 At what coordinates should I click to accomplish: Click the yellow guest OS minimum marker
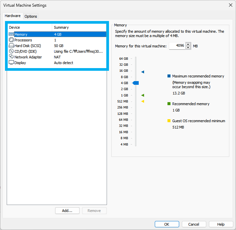point(143,101)
